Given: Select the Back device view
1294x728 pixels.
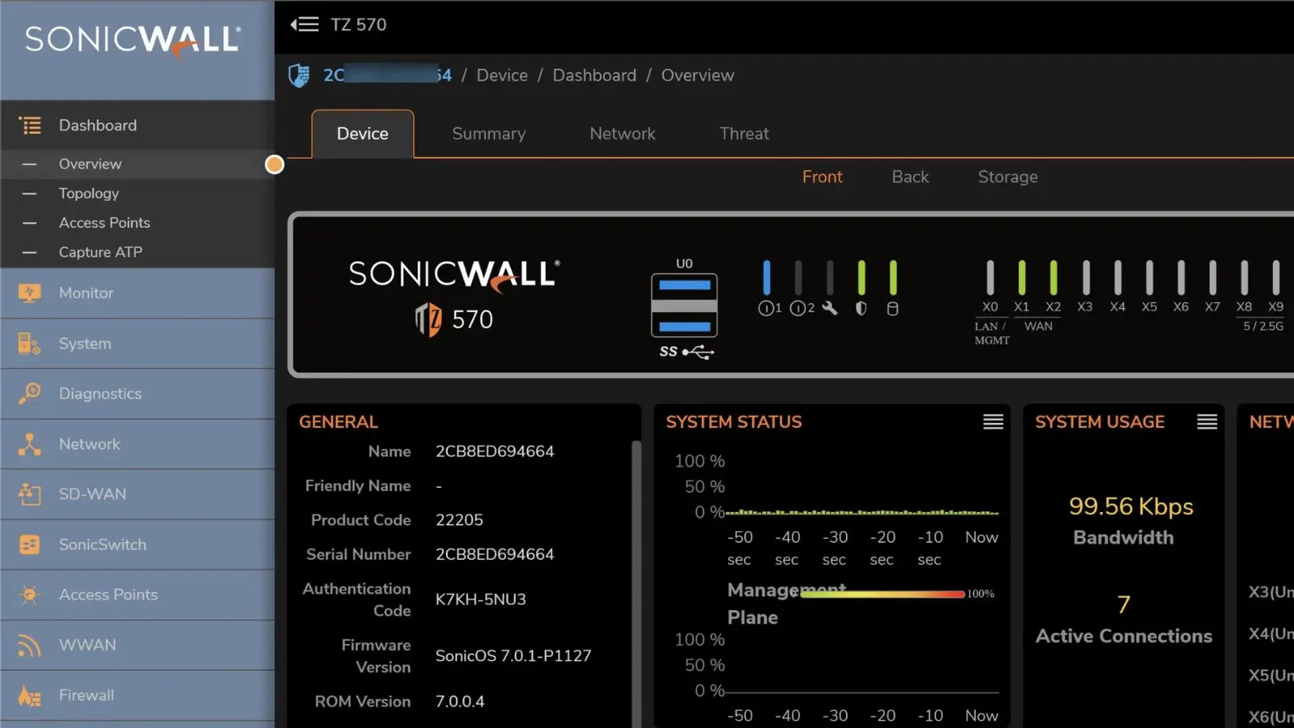Looking at the screenshot, I should point(911,176).
